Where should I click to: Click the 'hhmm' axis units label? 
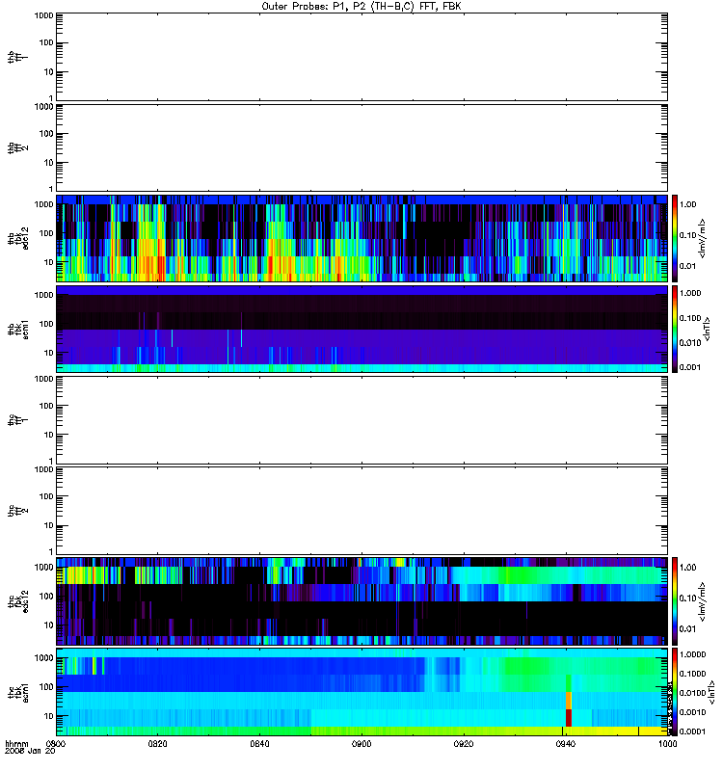pyautogui.click(x=16, y=743)
